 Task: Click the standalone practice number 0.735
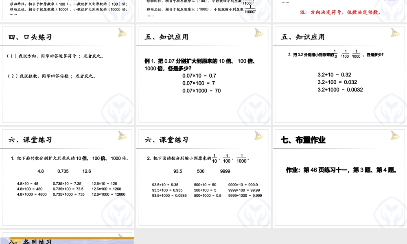[63, 171]
